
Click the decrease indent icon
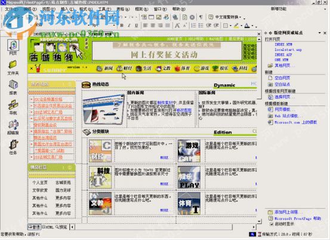click(209, 26)
